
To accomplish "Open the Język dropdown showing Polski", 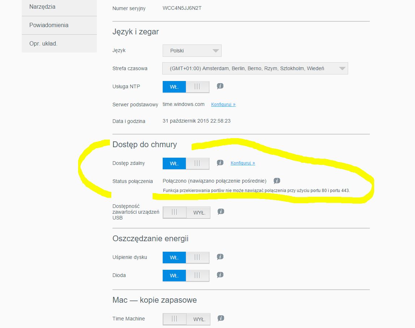I will point(192,51).
